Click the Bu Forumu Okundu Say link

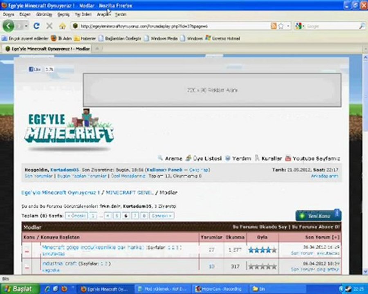(259, 227)
